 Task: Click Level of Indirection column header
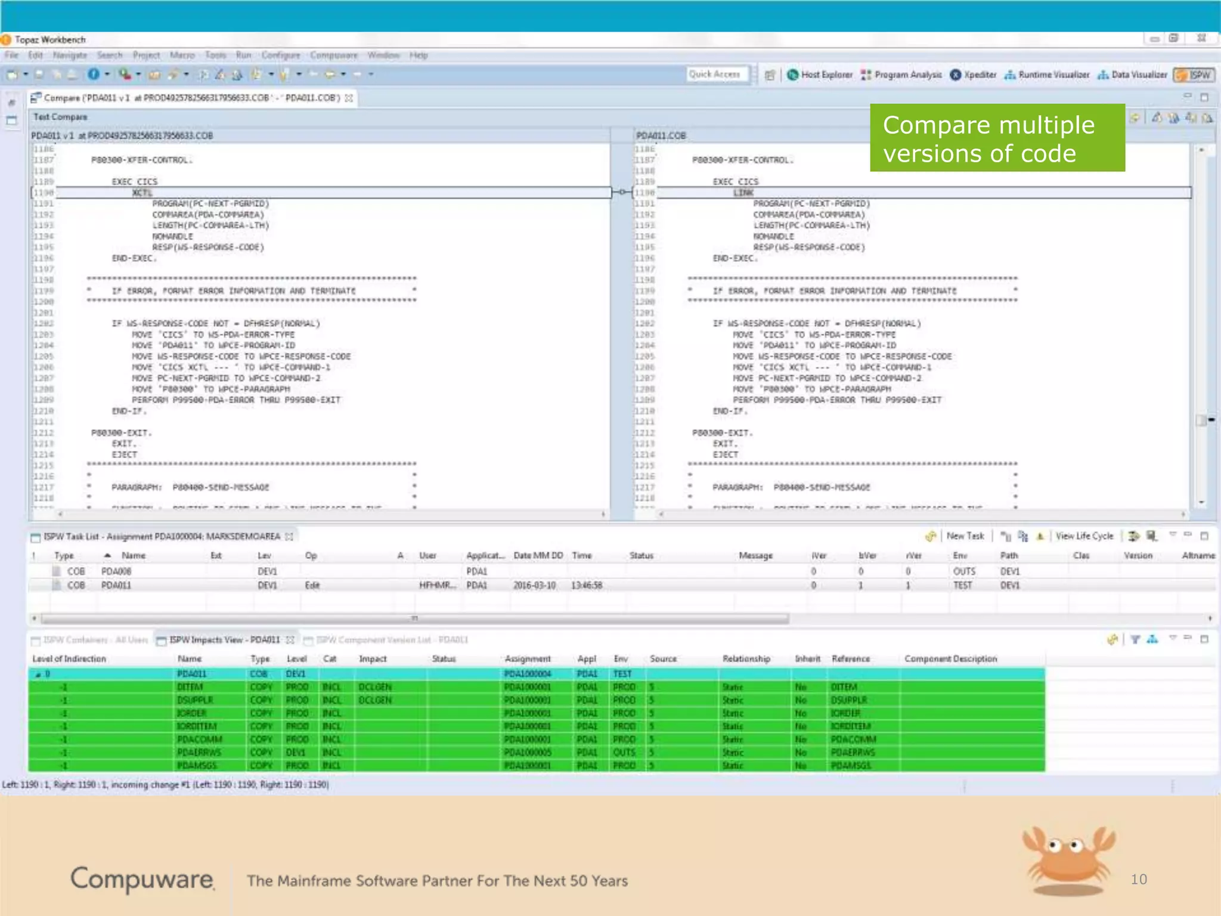[x=69, y=659]
